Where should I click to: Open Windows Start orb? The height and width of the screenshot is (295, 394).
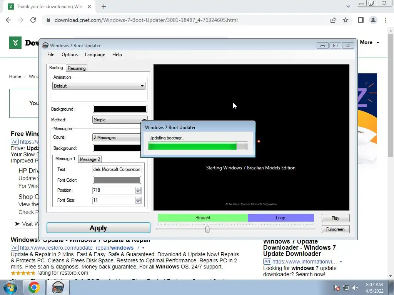click(10, 287)
